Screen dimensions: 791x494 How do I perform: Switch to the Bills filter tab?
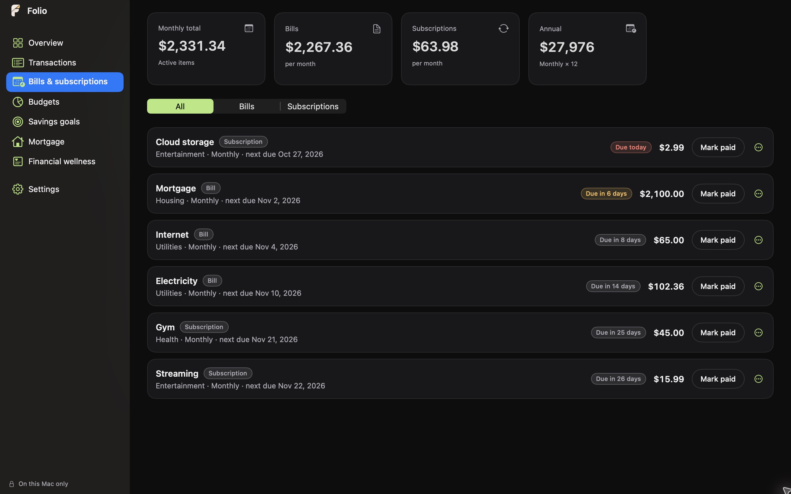click(x=247, y=106)
